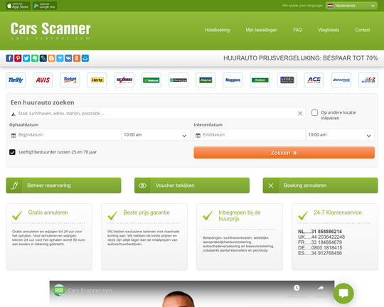Open Cars-Scanner.com video title link
The width and height of the screenshot is (384, 307).
pyautogui.click(x=90, y=291)
